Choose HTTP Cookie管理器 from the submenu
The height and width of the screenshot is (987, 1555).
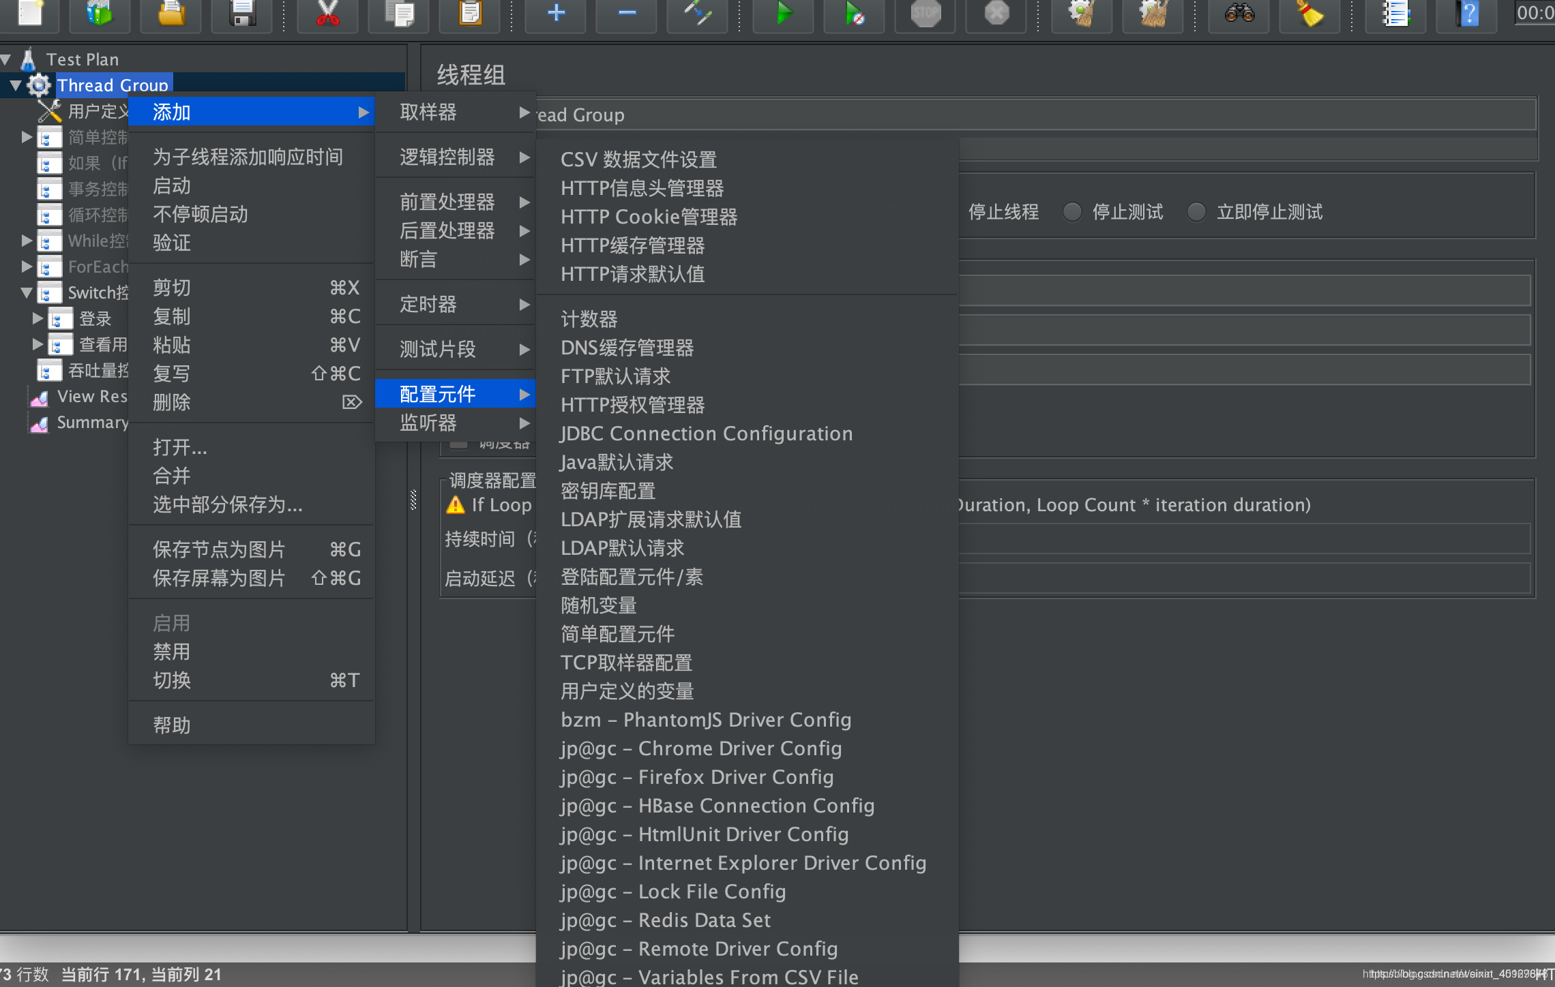(747, 217)
